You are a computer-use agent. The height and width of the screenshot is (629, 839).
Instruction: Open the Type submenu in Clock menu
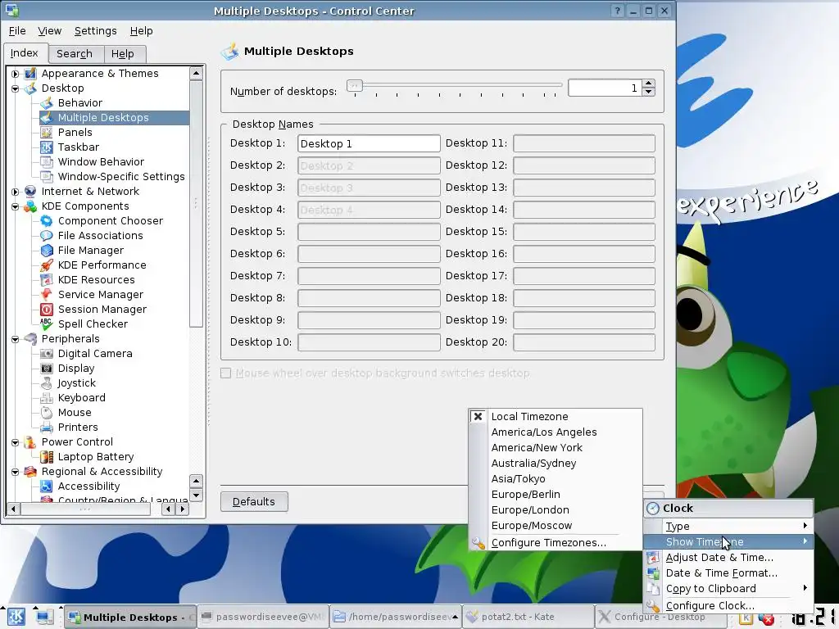728,527
